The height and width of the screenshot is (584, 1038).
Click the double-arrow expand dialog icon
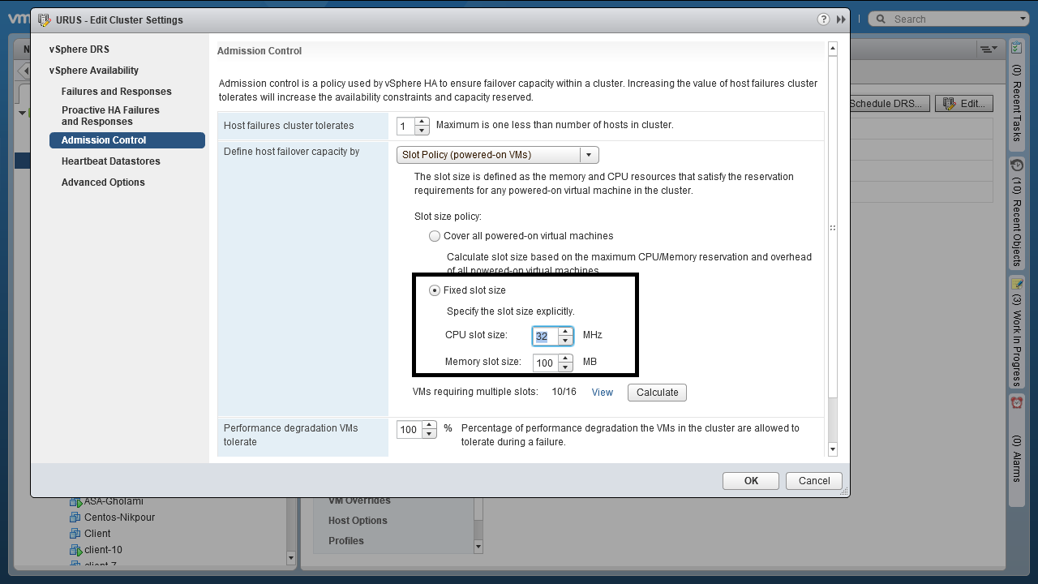tap(841, 19)
